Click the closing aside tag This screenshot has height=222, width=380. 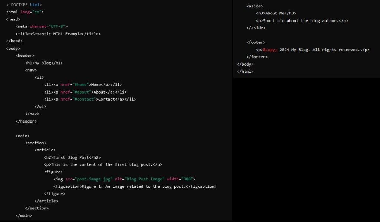pyautogui.click(x=256, y=28)
